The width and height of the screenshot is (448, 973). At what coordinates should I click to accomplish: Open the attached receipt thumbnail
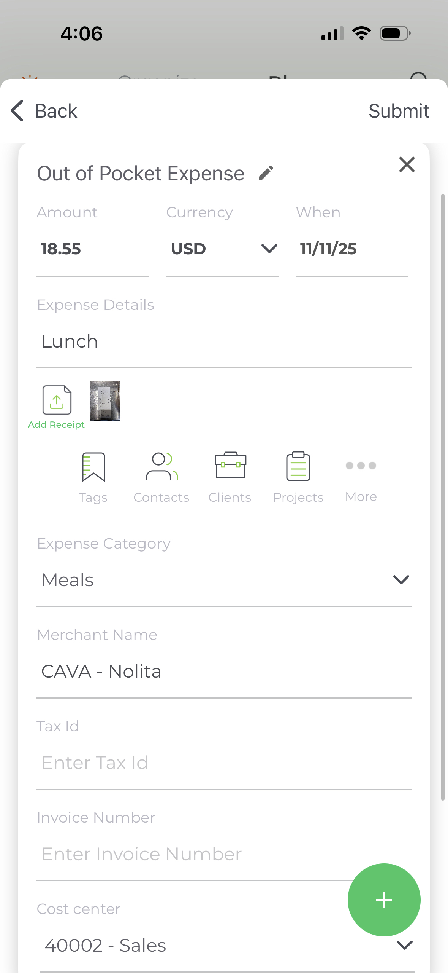[105, 400]
